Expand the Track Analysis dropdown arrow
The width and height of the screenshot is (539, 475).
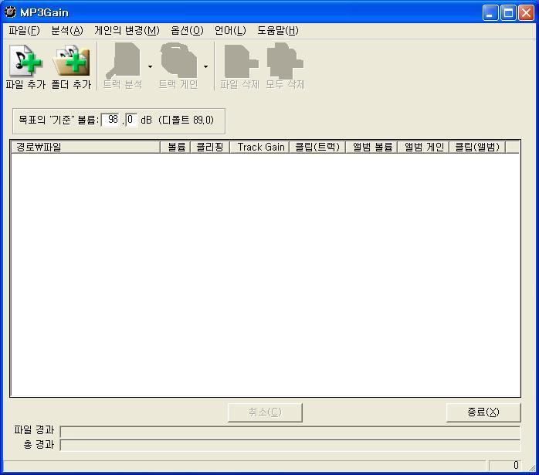coord(151,66)
